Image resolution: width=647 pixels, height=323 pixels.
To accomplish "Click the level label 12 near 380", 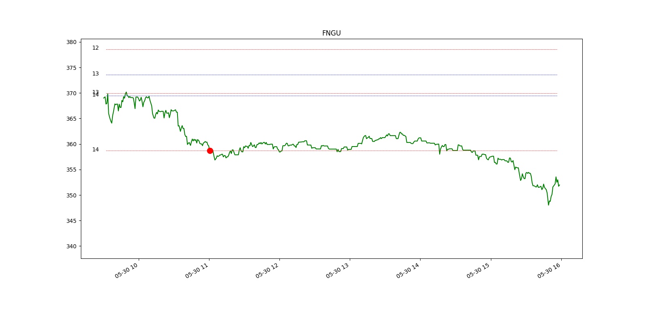I will tap(95, 48).
